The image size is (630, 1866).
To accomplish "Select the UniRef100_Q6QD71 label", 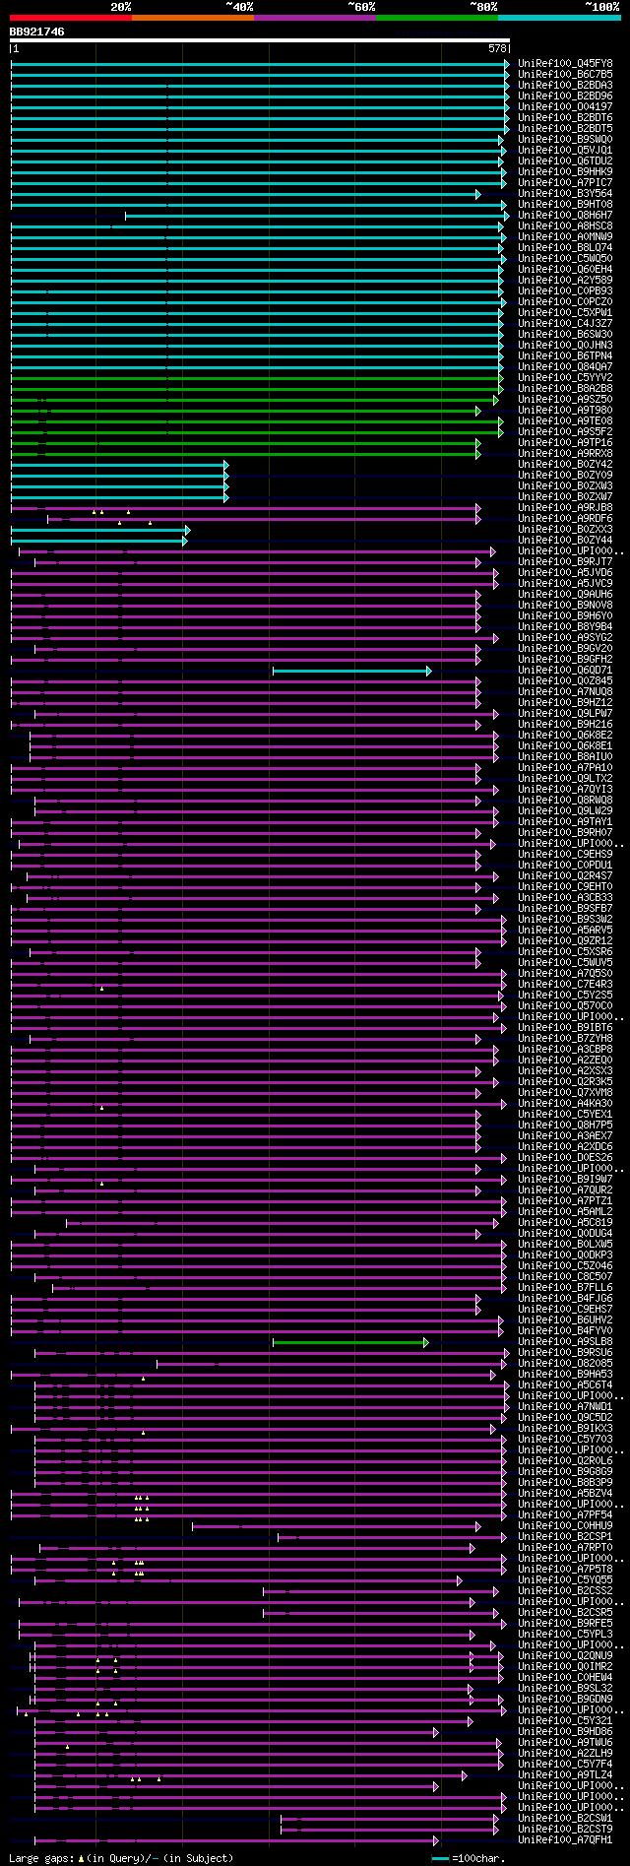I will tap(565, 670).
